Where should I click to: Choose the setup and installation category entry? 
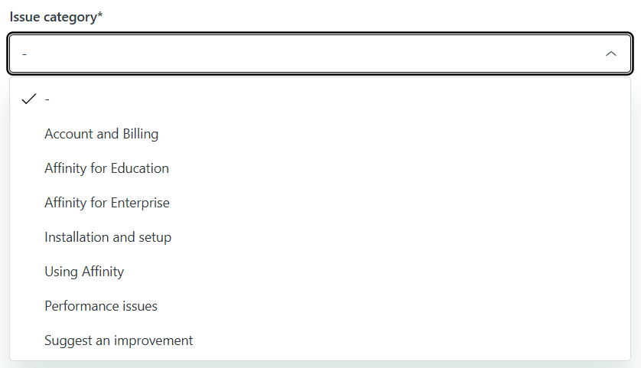(108, 237)
